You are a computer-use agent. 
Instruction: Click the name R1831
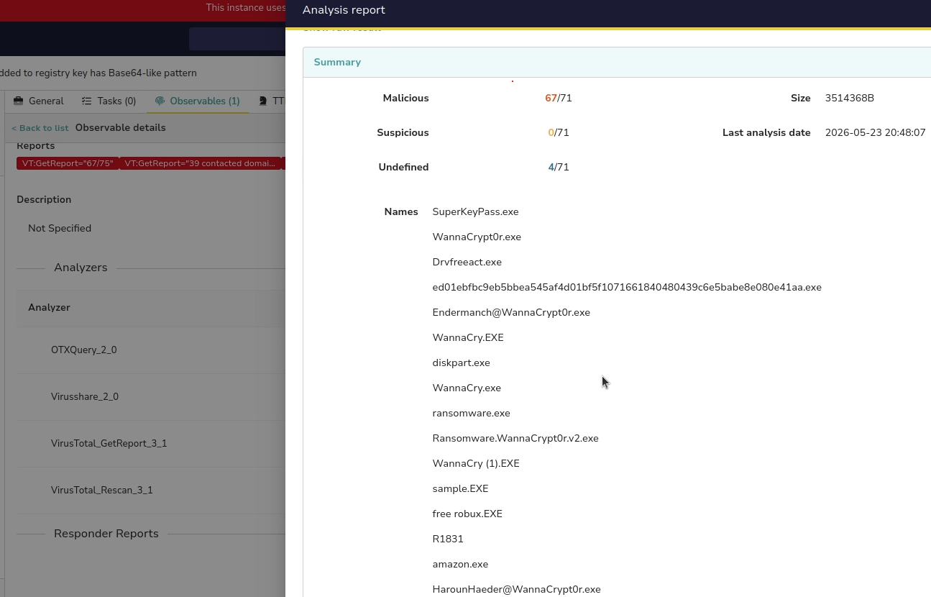[x=448, y=539]
